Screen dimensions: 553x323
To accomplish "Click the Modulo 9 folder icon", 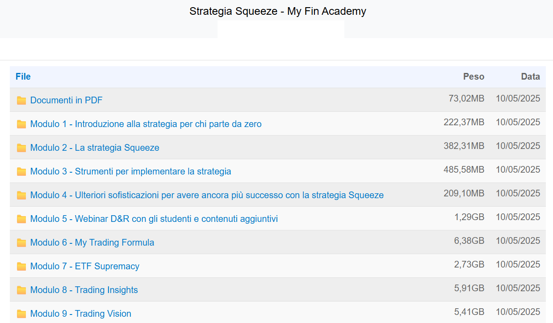I will [21, 314].
